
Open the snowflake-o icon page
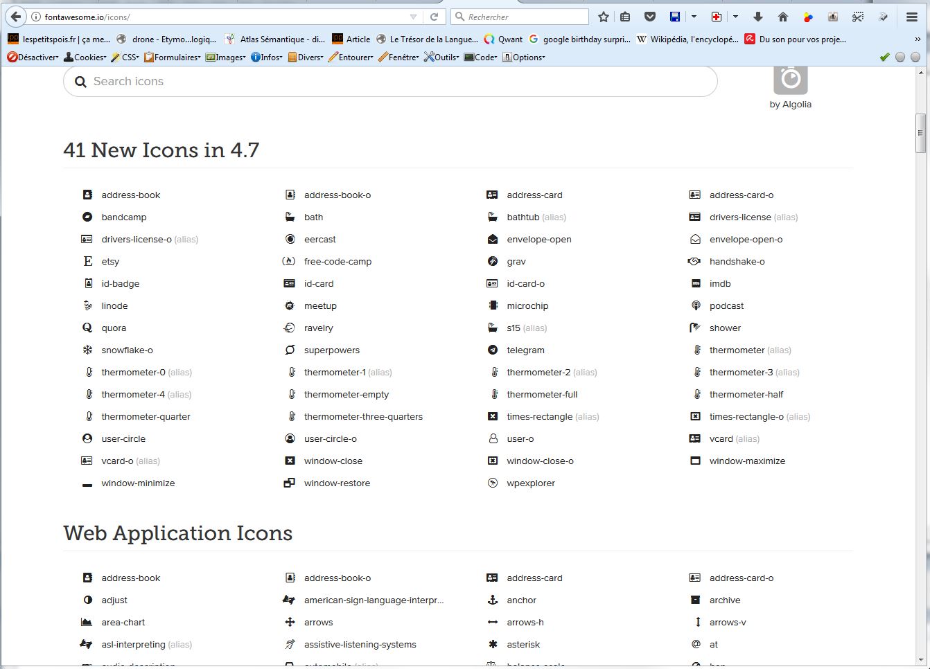(x=126, y=350)
